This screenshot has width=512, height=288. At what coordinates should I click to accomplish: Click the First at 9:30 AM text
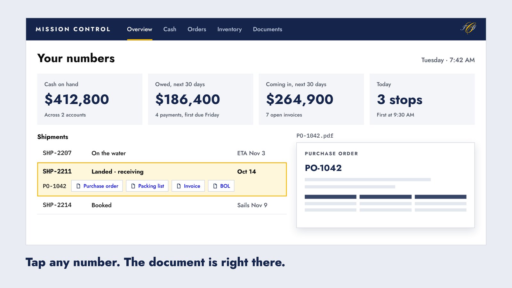(395, 115)
